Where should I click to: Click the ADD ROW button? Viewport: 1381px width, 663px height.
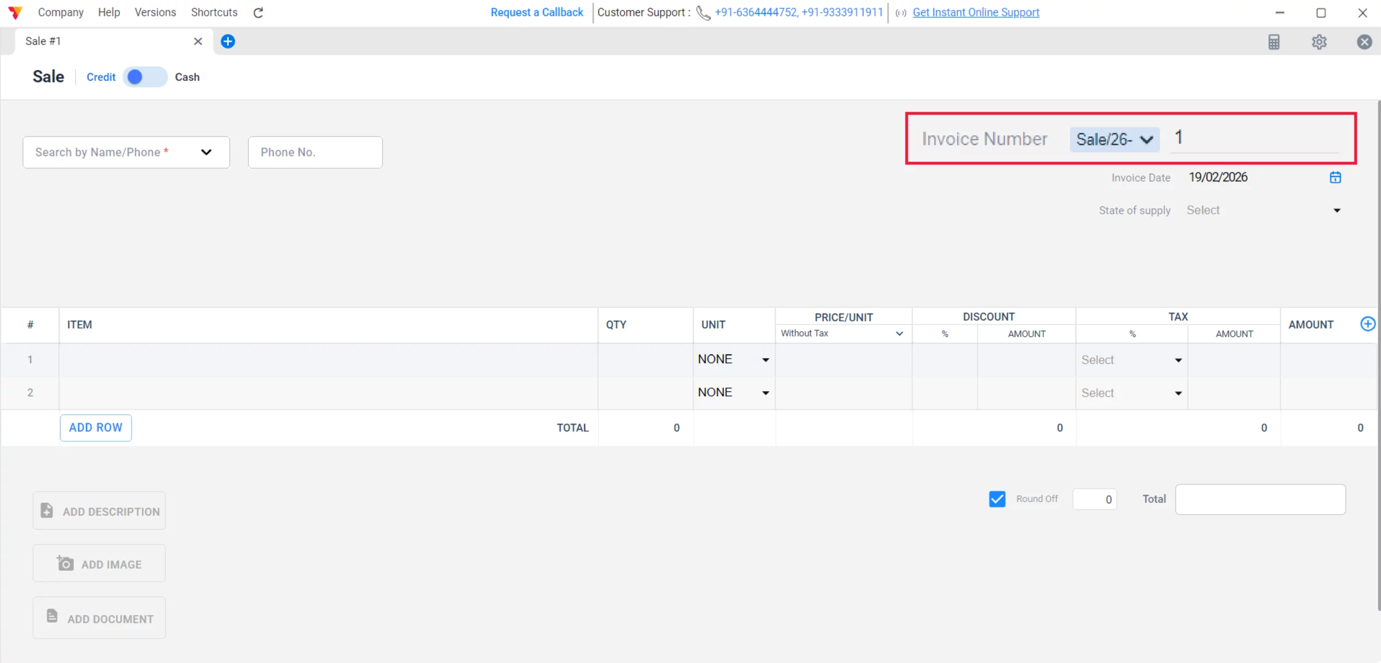point(95,427)
